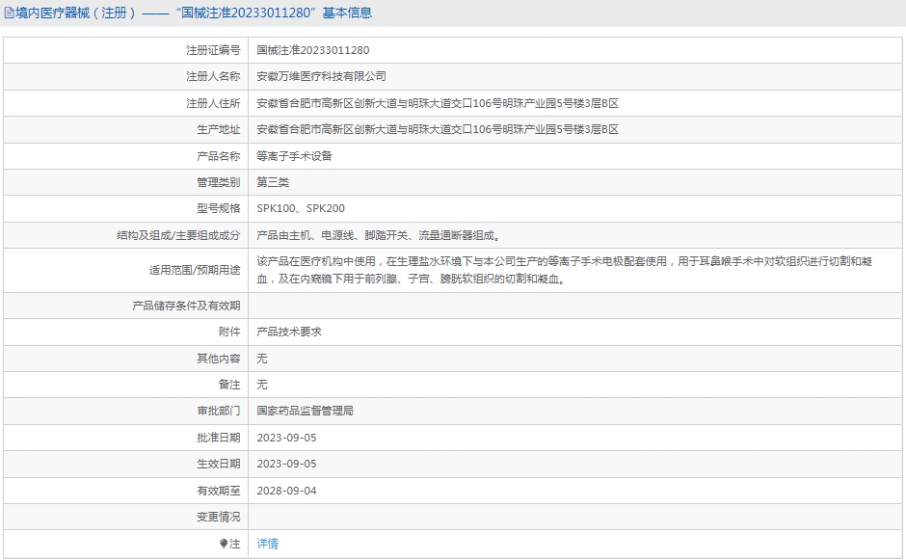The image size is (906, 560).
Task: Click the 批准日期 label
Action: pos(219,438)
